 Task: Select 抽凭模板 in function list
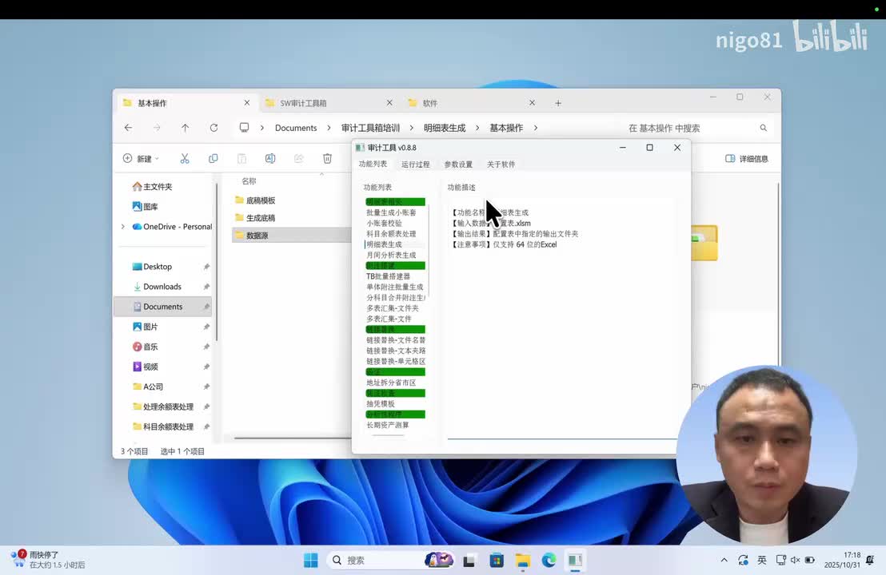[x=381, y=403]
